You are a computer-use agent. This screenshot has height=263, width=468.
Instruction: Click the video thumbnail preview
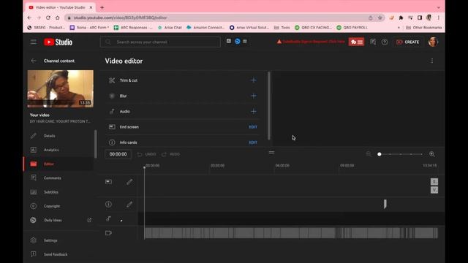[x=60, y=88]
